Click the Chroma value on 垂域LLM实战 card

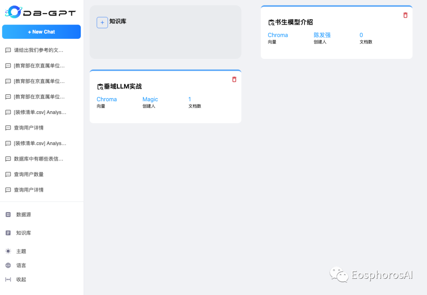(x=107, y=99)
